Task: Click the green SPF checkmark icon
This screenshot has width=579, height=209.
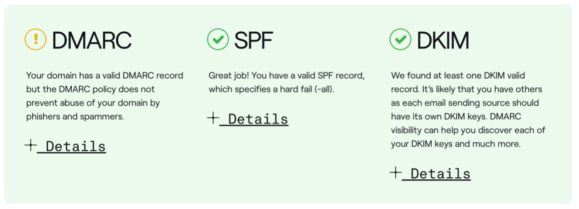Action: (x=218, y=39)
